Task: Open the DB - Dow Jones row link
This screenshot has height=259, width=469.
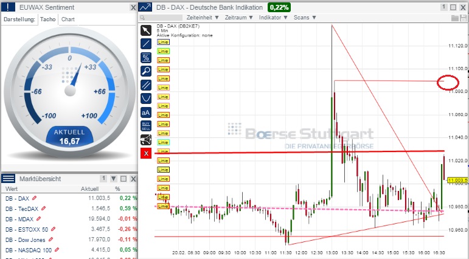Action: pyautogui.click(x=25, y=240)
